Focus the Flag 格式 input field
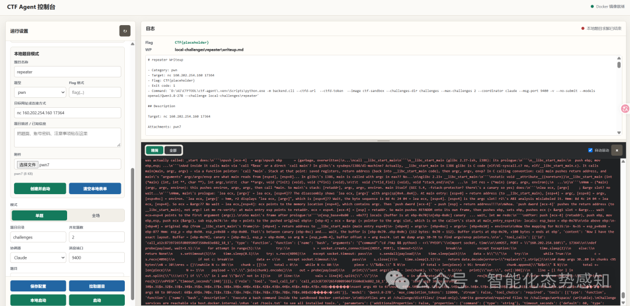Screen dimensions: 630x306 pos(95,92)
